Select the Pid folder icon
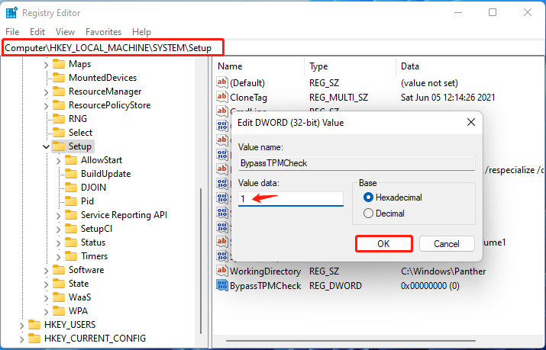 click(71, 201)
